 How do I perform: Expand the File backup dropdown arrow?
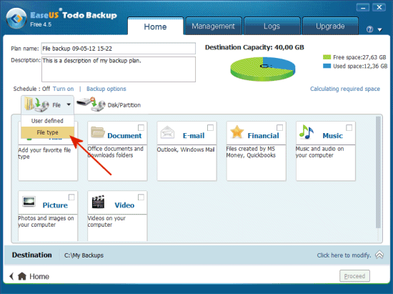[69, 104]
